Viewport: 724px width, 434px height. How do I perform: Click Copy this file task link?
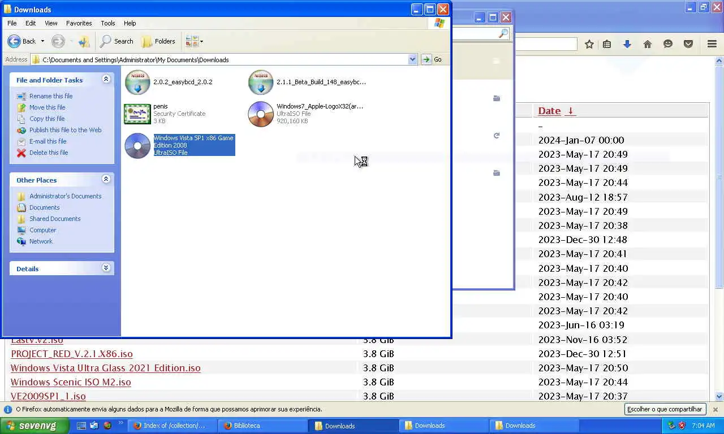click(47, 119)
